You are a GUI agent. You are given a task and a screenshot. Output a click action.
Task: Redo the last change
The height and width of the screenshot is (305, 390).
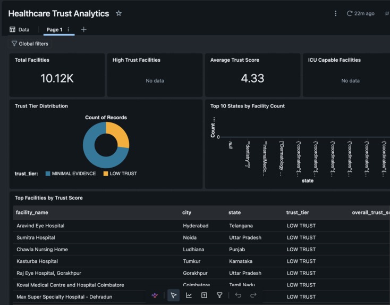253,295
